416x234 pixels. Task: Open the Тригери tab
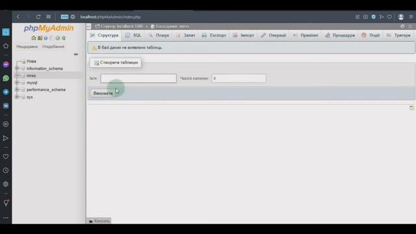(399, 35)
